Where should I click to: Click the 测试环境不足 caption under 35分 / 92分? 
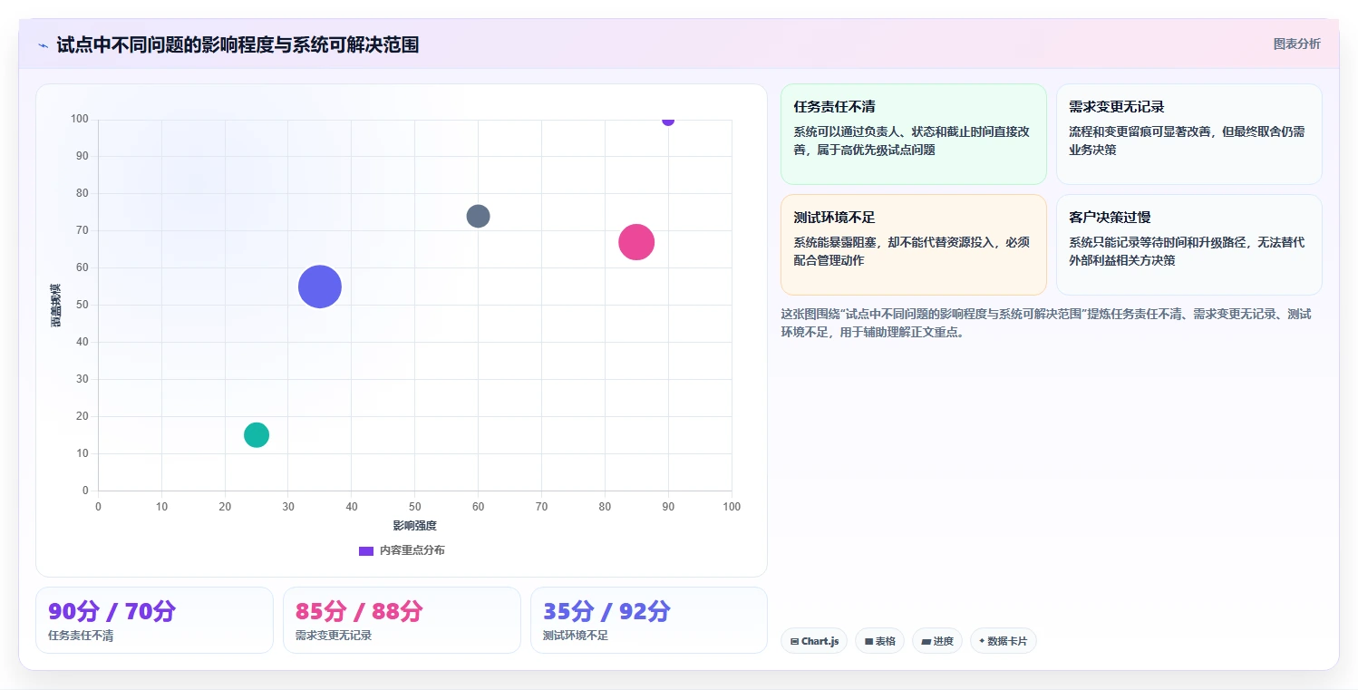pyautogui.click(x=576, y=636)
